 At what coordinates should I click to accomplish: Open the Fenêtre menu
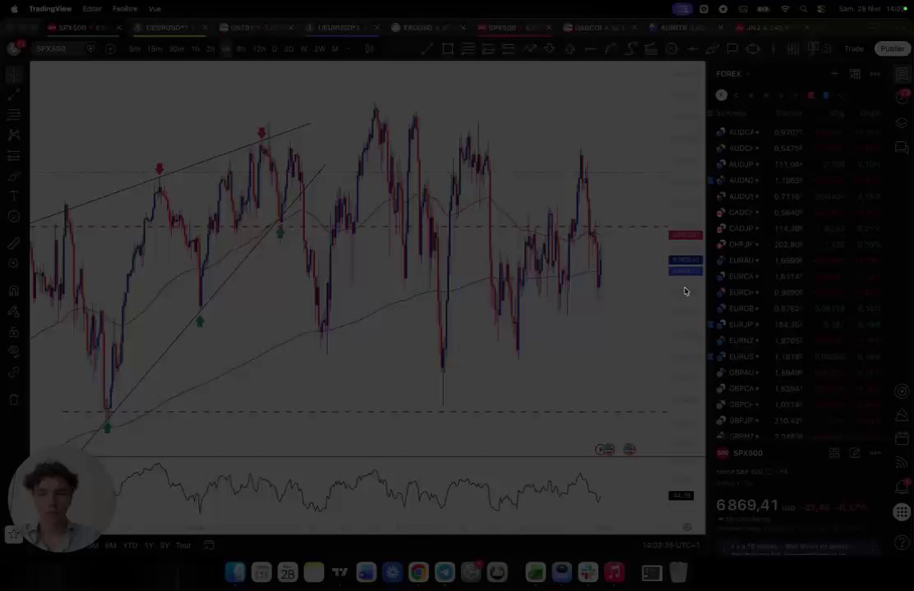(x=125, y=9)
